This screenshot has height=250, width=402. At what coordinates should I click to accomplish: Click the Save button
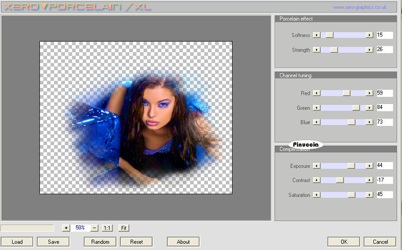click(x=53, y=242)
